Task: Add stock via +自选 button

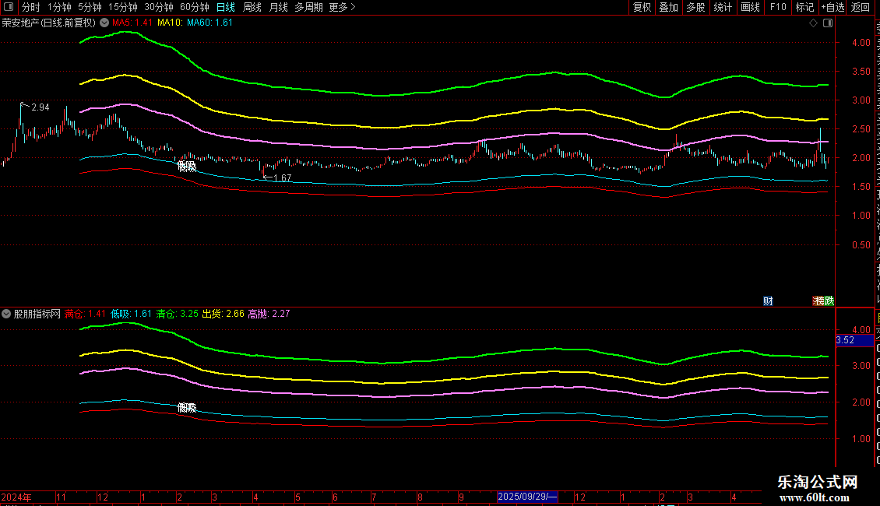Action: click(x=832, y=7)
